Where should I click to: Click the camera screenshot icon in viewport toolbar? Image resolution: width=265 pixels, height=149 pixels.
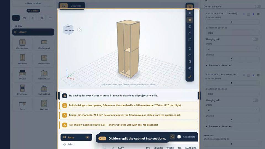tap(190, 68)
